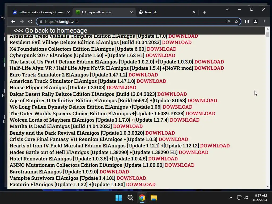Select Barotrauma ElAmigos title text
The width and height of the screenshot is (272, 204).
coord(36,172)
